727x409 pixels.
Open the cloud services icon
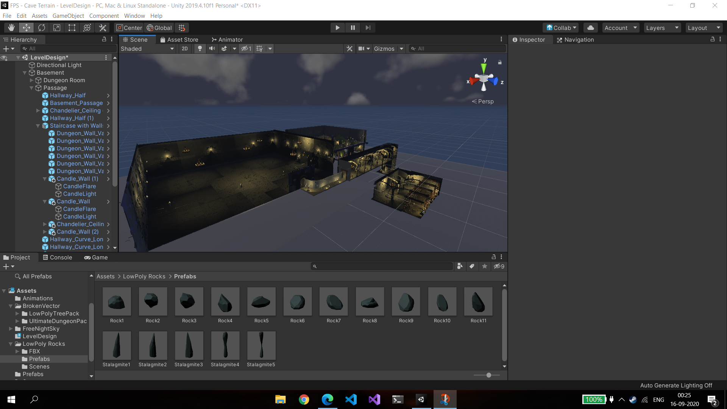pos(590,28)
